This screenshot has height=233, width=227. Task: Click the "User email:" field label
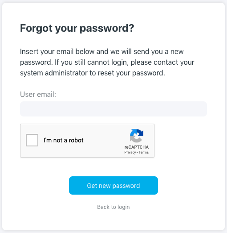(x=38, y=94)
